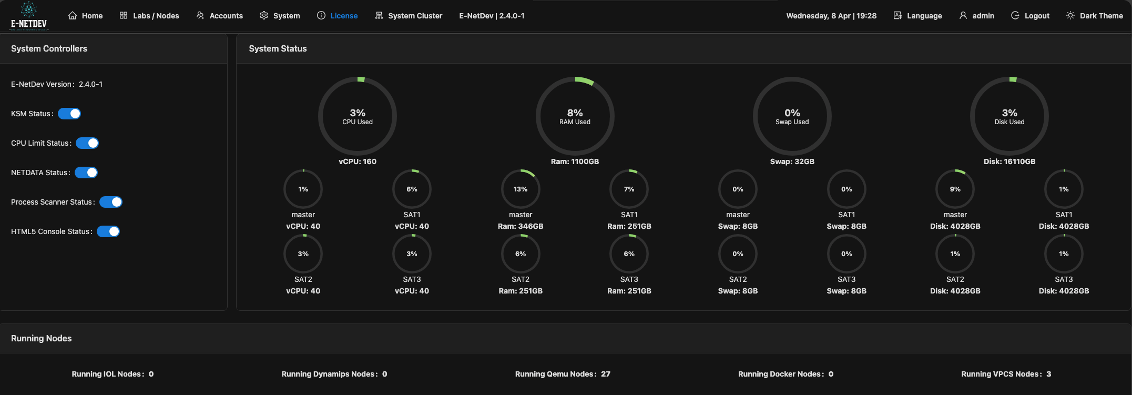The width and height of the screenshot is (1132, 395).
Task: Click the SAT1 Ram 7% gauge
Action: coord(629,189)
